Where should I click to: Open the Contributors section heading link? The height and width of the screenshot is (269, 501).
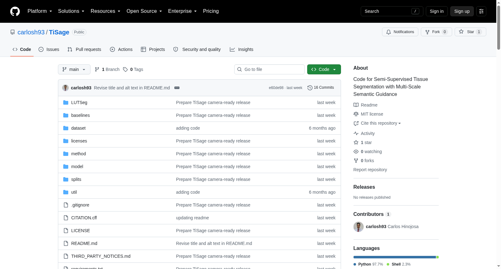click(372, 214)
